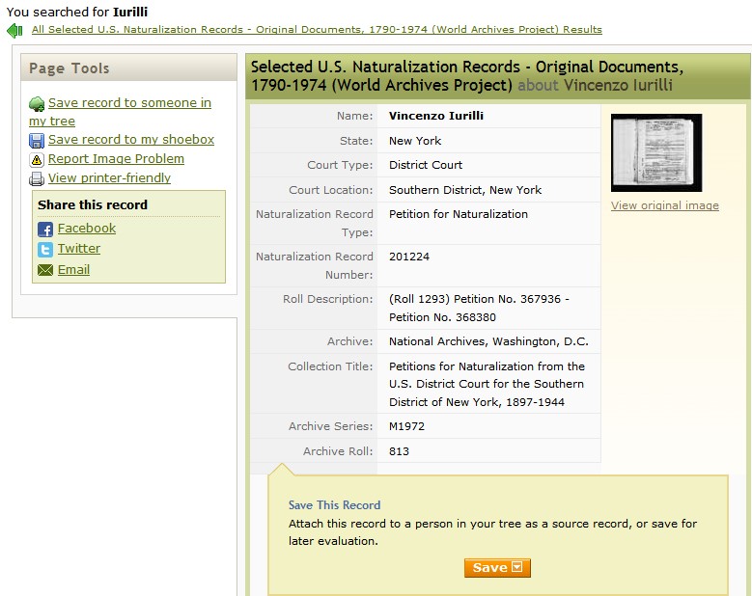Click the warning icon for Report Image Problem
This screenshot has height=596, width=752.
(37, 160)
